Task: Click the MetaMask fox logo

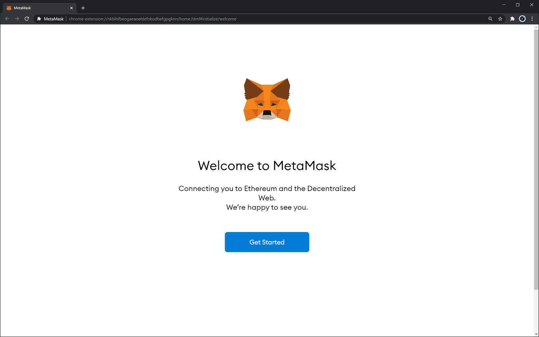Action: pos(267,100)
